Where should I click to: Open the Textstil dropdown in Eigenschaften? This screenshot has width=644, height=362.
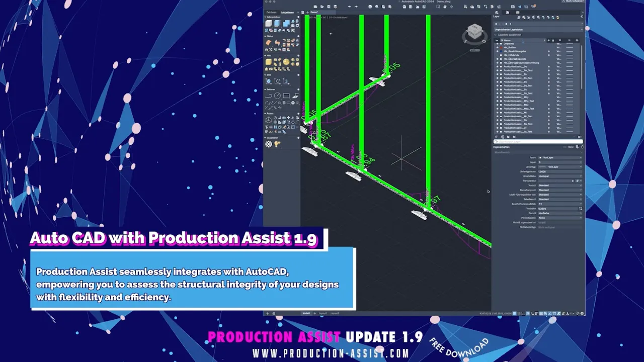click(560, 186)
